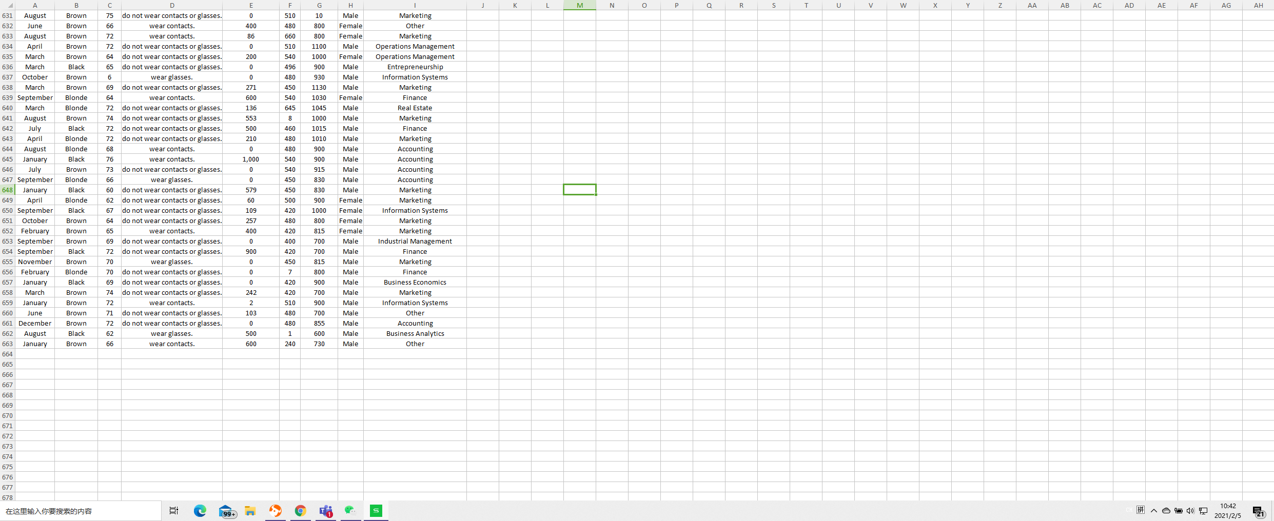The image size is (1274, 521).
Task: Switch to the green WPS Spreadsheets taskbar icon
Action: click(x=376, y=511)
